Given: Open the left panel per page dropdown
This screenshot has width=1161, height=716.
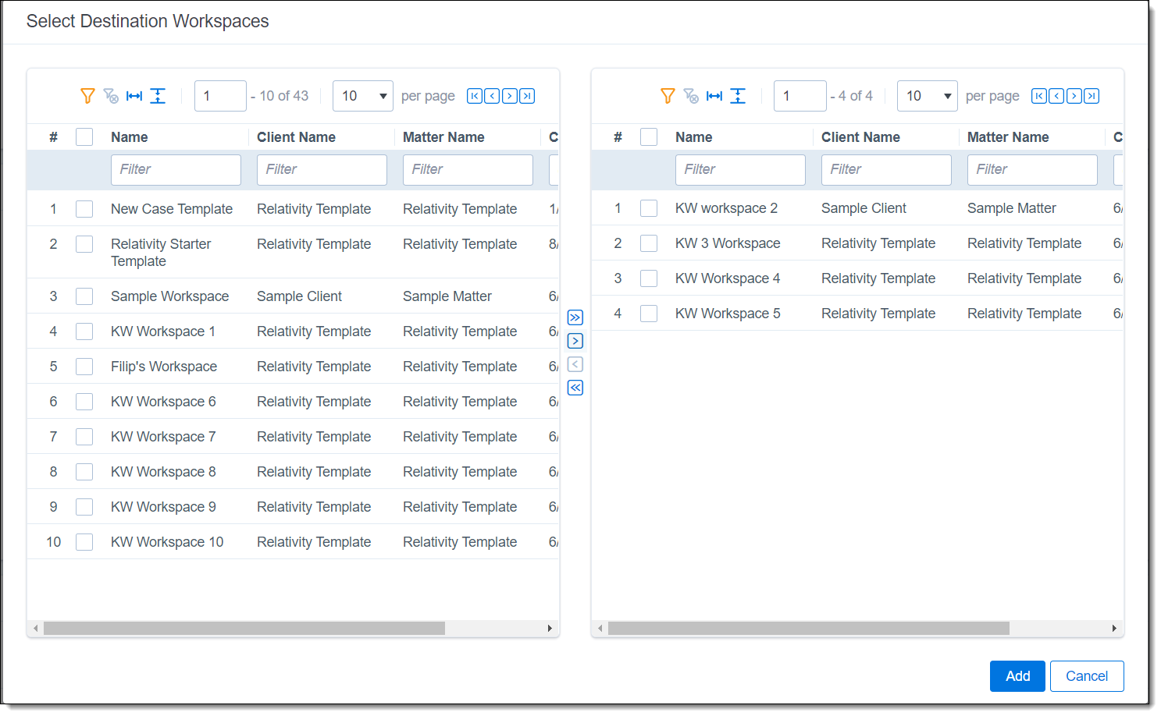Looking at the screenshot, I should (363, 96).
